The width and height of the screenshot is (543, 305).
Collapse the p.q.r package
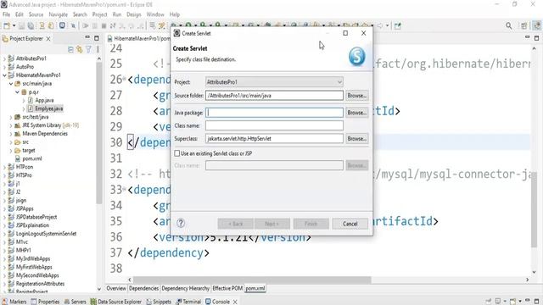[x=17, y=92]
